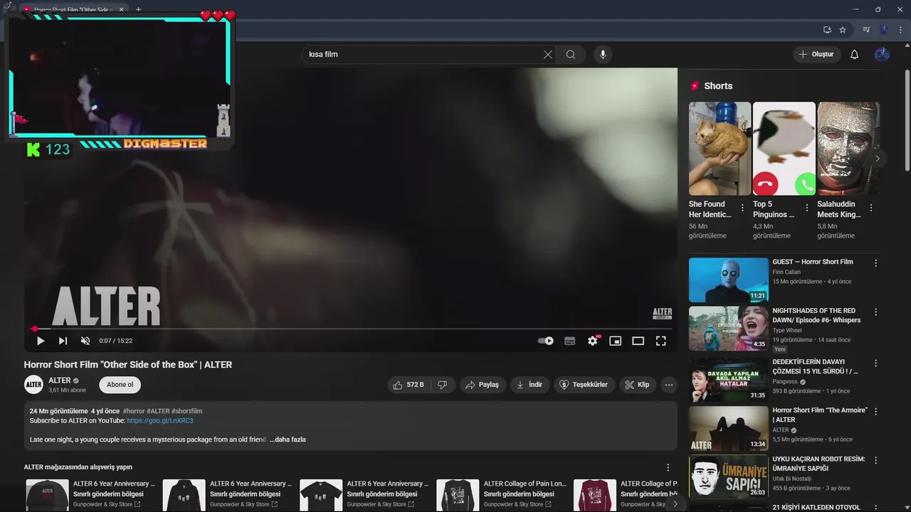Switch to theater mode
Screen dimensions: 911x512
click(638, 341)
